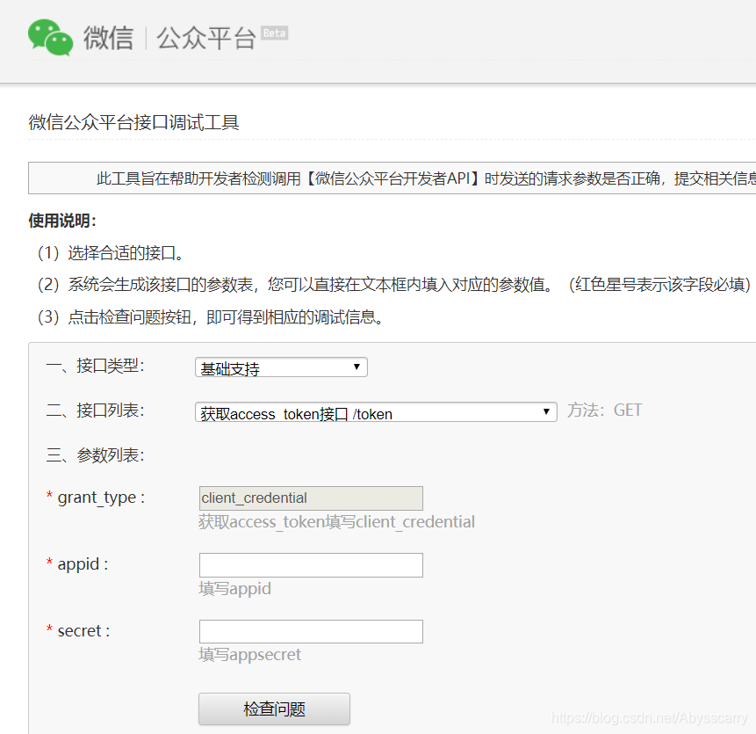Expand the 接口列表 dropdown for access_token接口
Image resolution: width=756 pixels, height=734 pixels.
376,412
